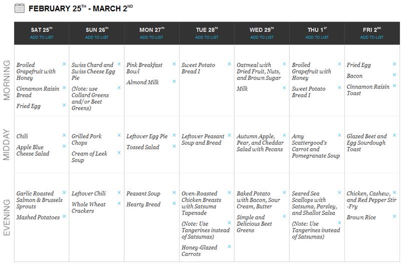
Task: Open Grilled Pork Chops recipe on Sunday
Action: click(x=87, y=139)
